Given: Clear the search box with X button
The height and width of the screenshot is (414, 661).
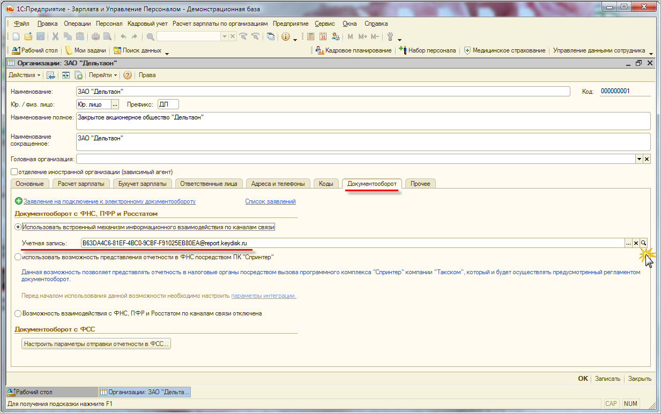Looking at the screenshot, I should [x=233, y=36].
